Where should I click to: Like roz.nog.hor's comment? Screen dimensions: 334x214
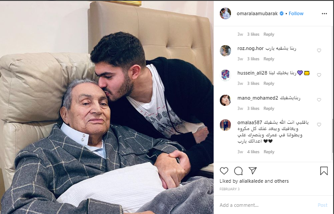point(319,50)
